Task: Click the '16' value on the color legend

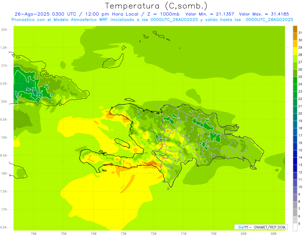Action: [x=300, y=143]
